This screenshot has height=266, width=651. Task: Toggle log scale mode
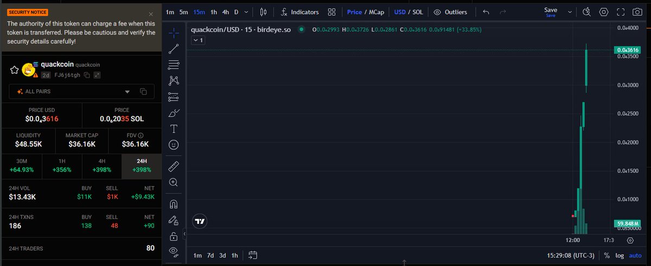click(620, 255)
